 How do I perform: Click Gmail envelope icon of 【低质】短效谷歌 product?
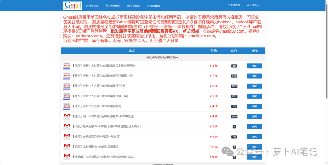click(67, 126)
